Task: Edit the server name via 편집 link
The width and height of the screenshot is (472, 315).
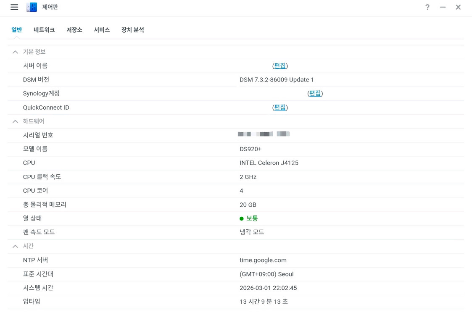Action: (x=280, y=66)
